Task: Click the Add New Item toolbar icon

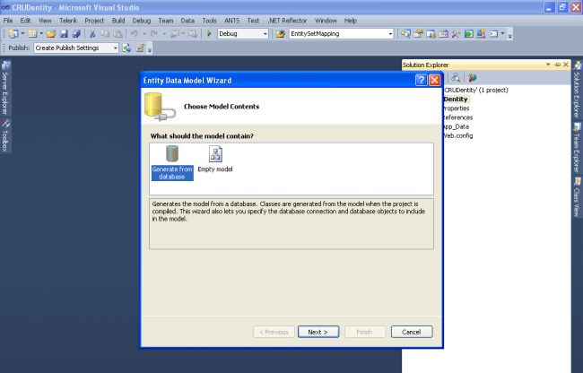Action: [32, 34]
